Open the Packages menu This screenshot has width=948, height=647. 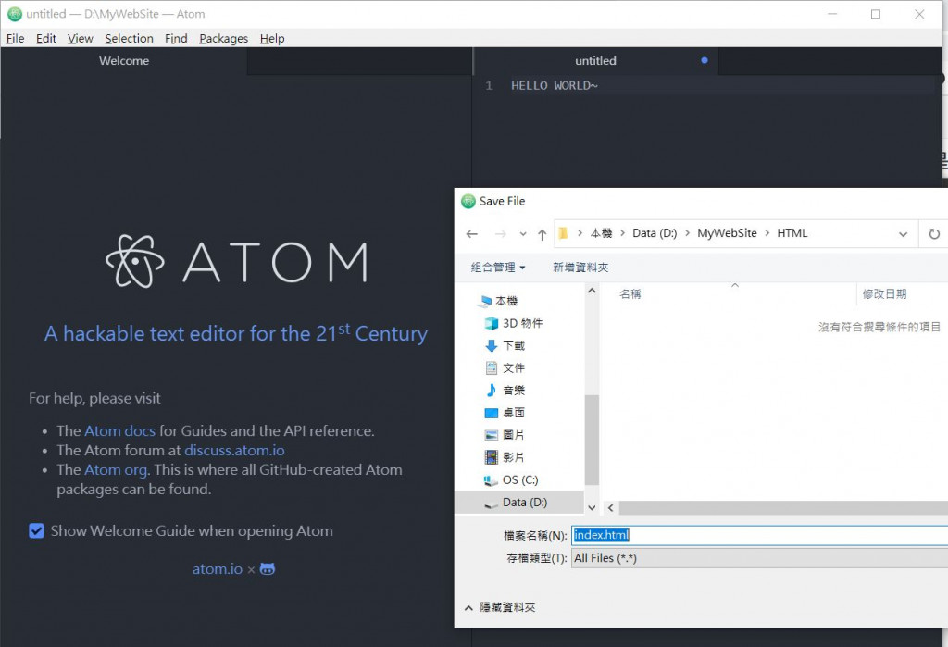(224, 38)
